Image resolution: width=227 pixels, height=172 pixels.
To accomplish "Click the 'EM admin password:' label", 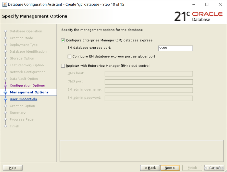I will (x=84, y=98).
